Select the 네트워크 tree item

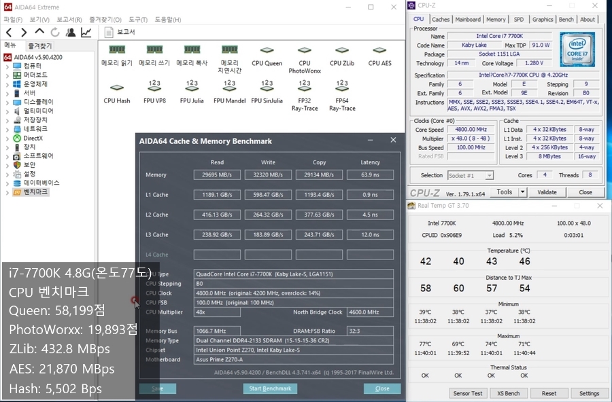click(x=31, y=129)
